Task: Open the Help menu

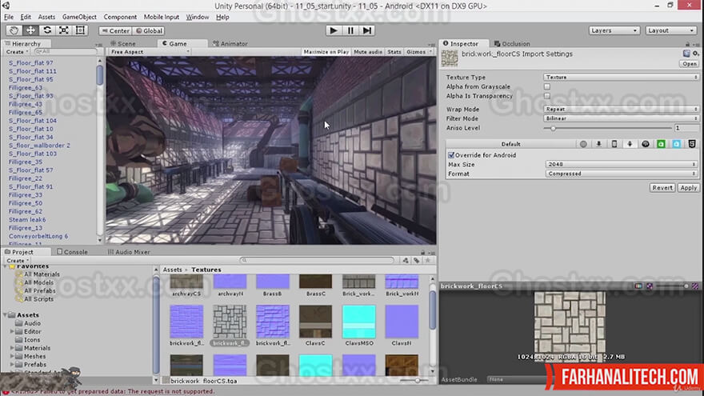Action: coord(222,17)
